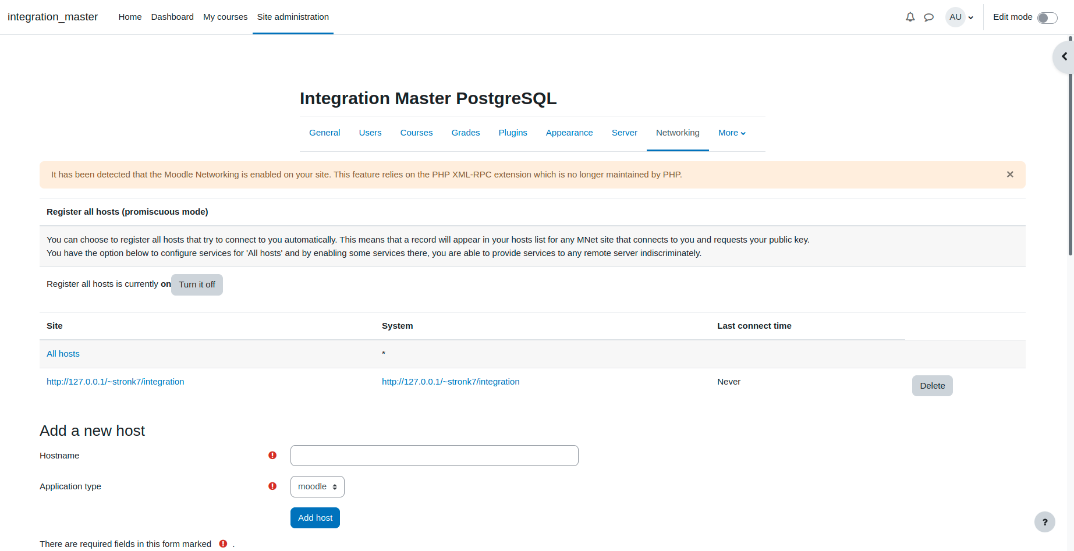The height and width of the screenshot is (551, 1074).
Task: Click the Site column header
Action: tap(55, 326)
